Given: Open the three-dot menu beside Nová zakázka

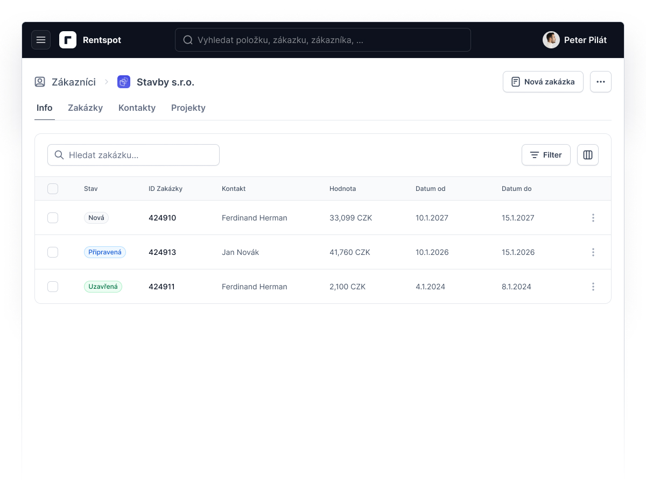Looking at the screenshot, I should [601, 82].
